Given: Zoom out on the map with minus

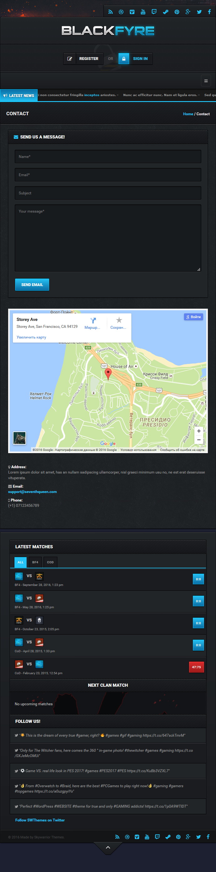Looking at the screenshot, I should click(x=199, y=440).
